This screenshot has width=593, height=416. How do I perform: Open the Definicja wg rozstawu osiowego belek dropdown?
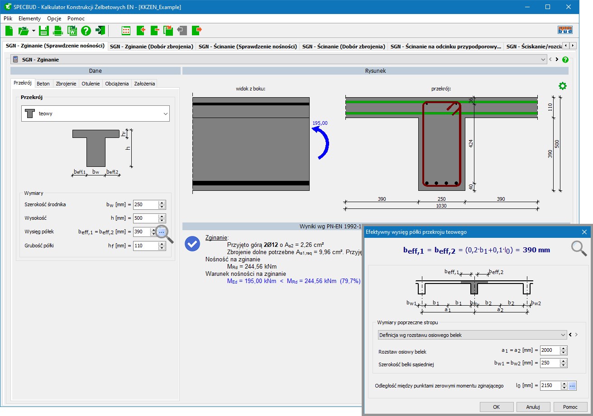click(x=563, y=335)
